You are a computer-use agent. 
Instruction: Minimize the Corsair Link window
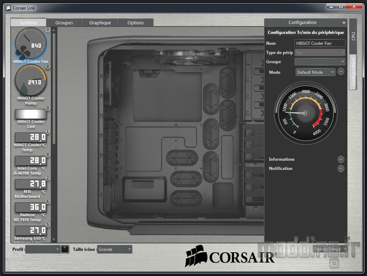pos(331,7)
